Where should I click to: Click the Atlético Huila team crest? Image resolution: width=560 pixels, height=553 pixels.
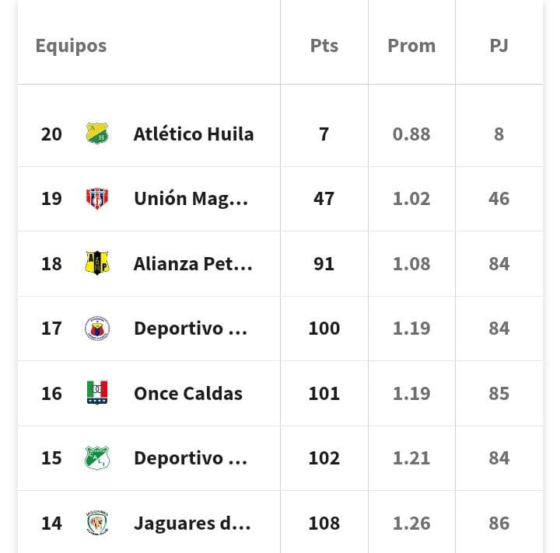[x=97, y=134]
